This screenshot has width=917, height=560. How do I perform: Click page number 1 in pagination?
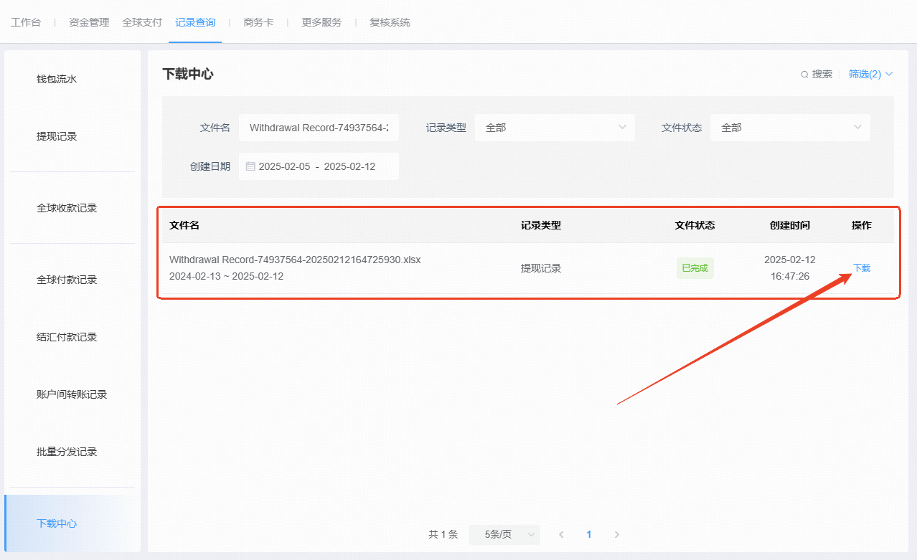pos(589,534)
